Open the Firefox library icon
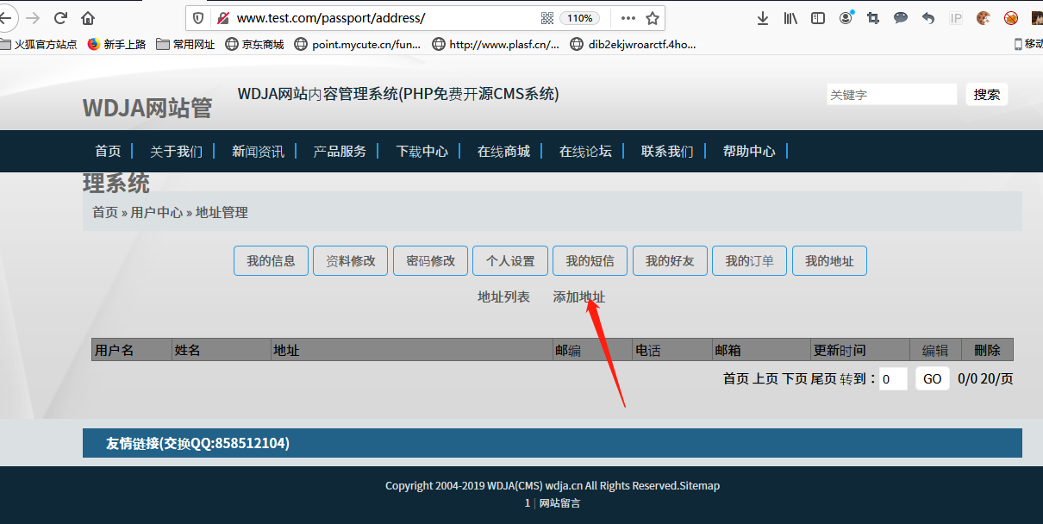1043x524 pixels. pos(790,18)
